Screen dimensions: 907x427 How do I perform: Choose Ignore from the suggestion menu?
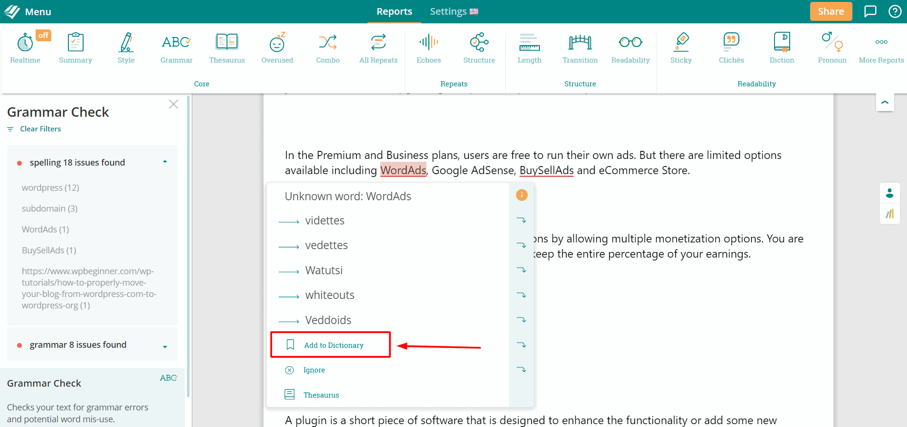click(314, 370)
